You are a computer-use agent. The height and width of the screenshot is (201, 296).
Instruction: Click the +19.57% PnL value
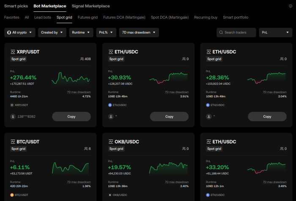[119, 167]
